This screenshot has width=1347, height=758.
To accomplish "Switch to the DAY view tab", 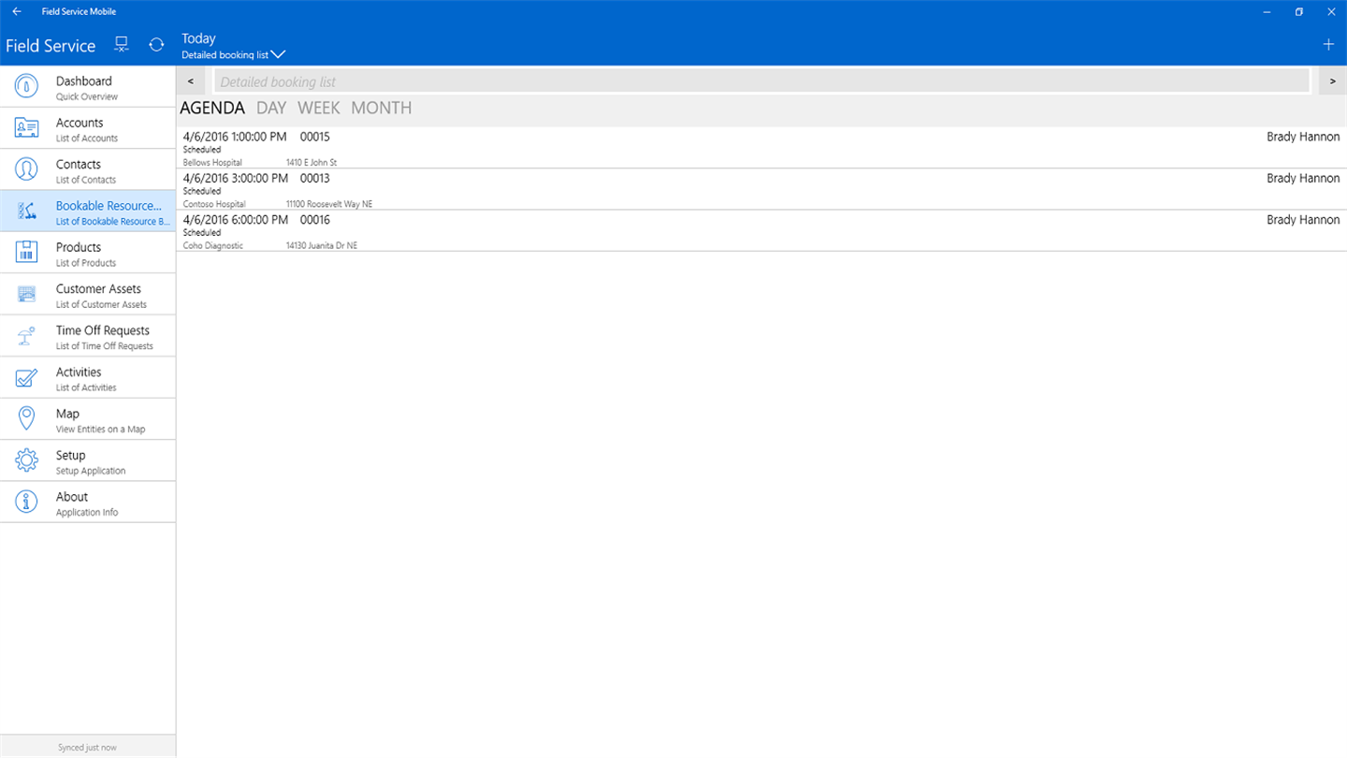I will point(271,109).
